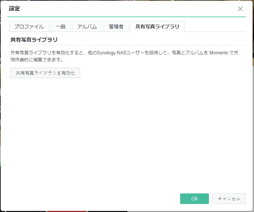Viewport: 254px width, 212px height.
Task: Click the 共有写真ライブラリ section heading
Action: tap(34, 40)
